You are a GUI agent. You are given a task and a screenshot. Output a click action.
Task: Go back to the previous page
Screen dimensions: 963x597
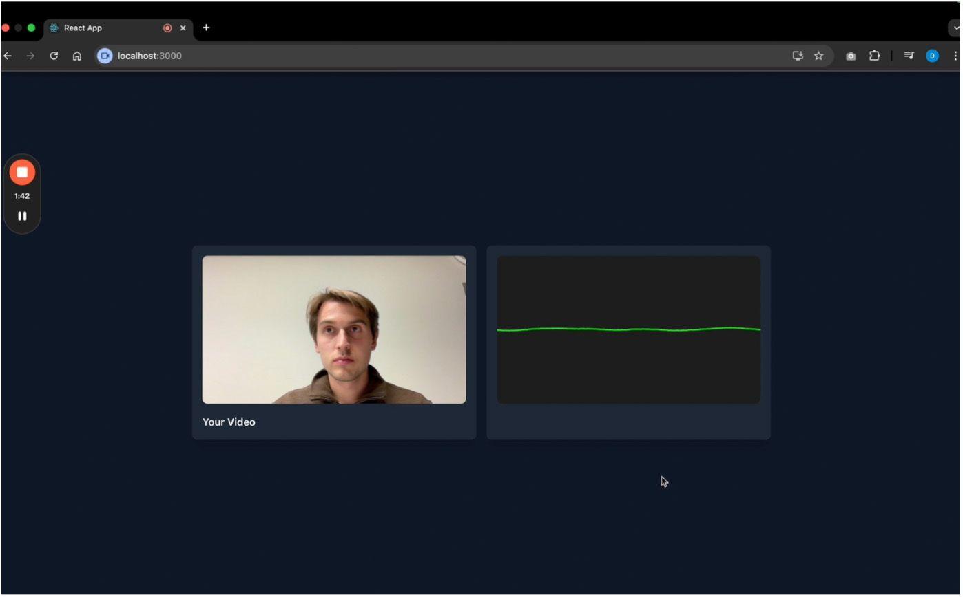(x=8, y=56)
